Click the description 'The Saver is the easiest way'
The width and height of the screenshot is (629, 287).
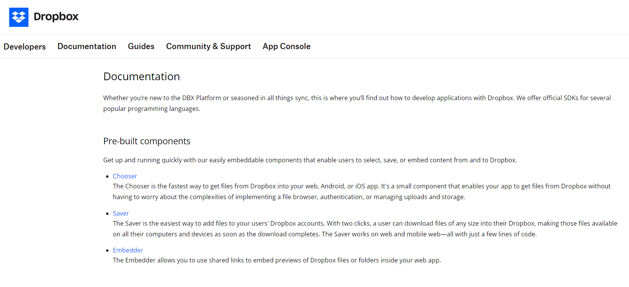365,229
